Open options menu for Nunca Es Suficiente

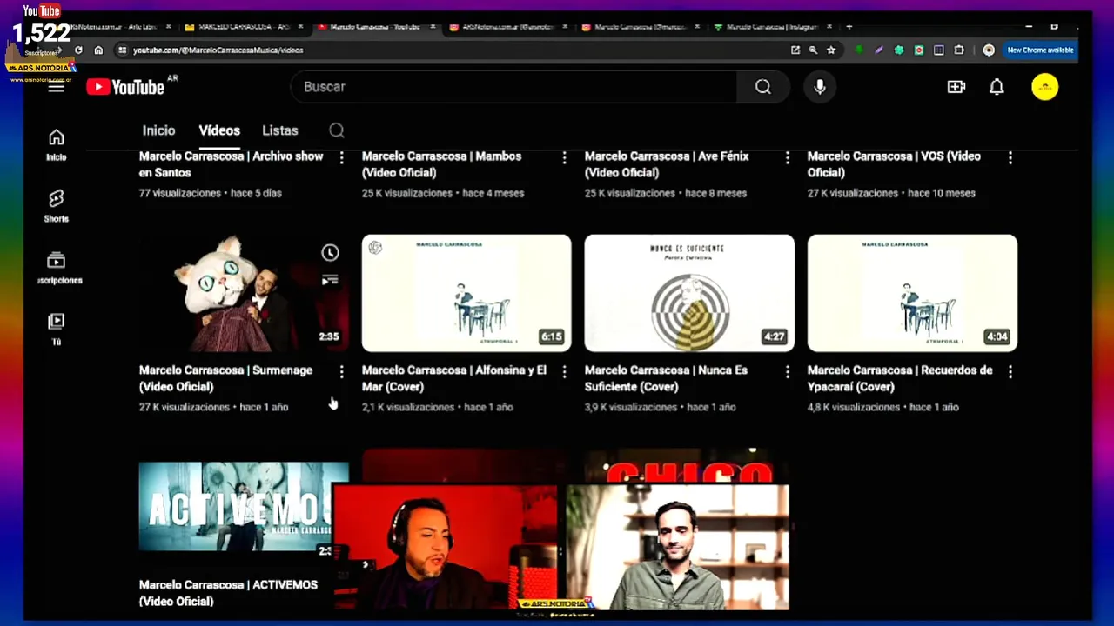787,371
